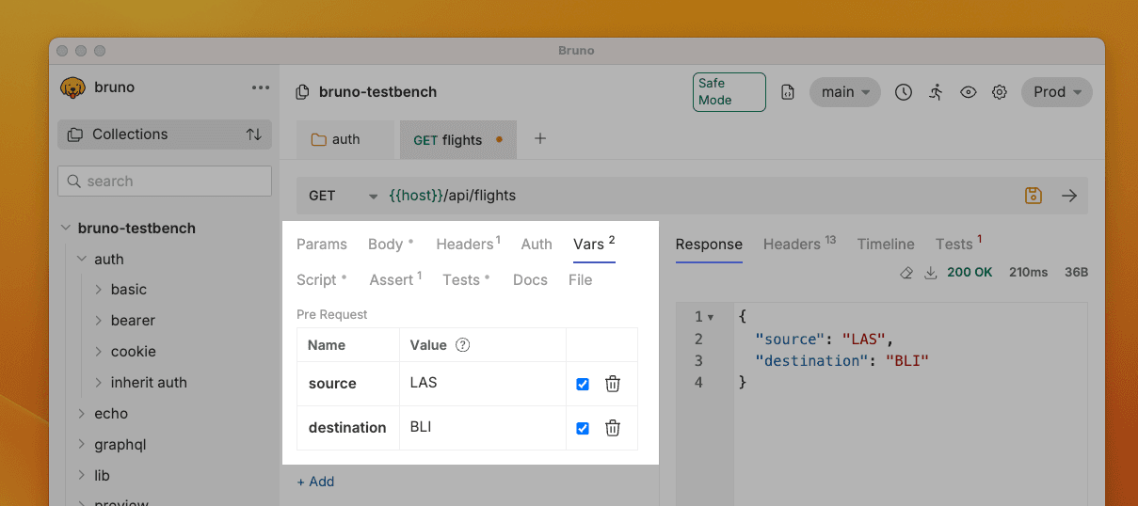Disable the destination variable checkbox
The image size is (1138, 506).
coord(583,428)
